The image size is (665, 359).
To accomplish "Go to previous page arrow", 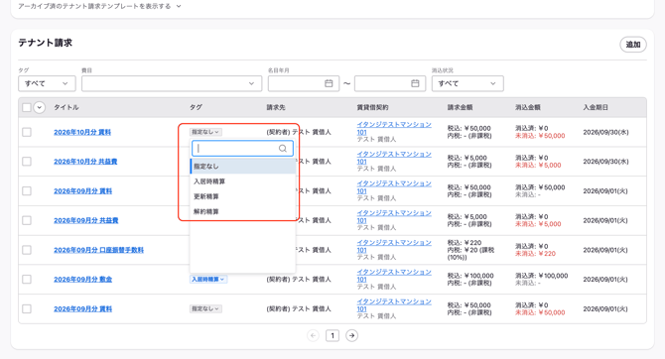I will [x=313, y=335].
